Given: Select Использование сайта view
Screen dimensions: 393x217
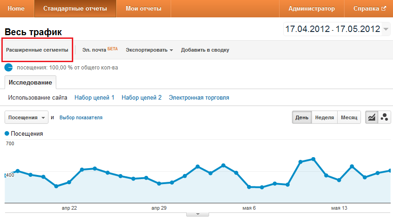Looking at the screenshot, I should click(x=38, y=98).
